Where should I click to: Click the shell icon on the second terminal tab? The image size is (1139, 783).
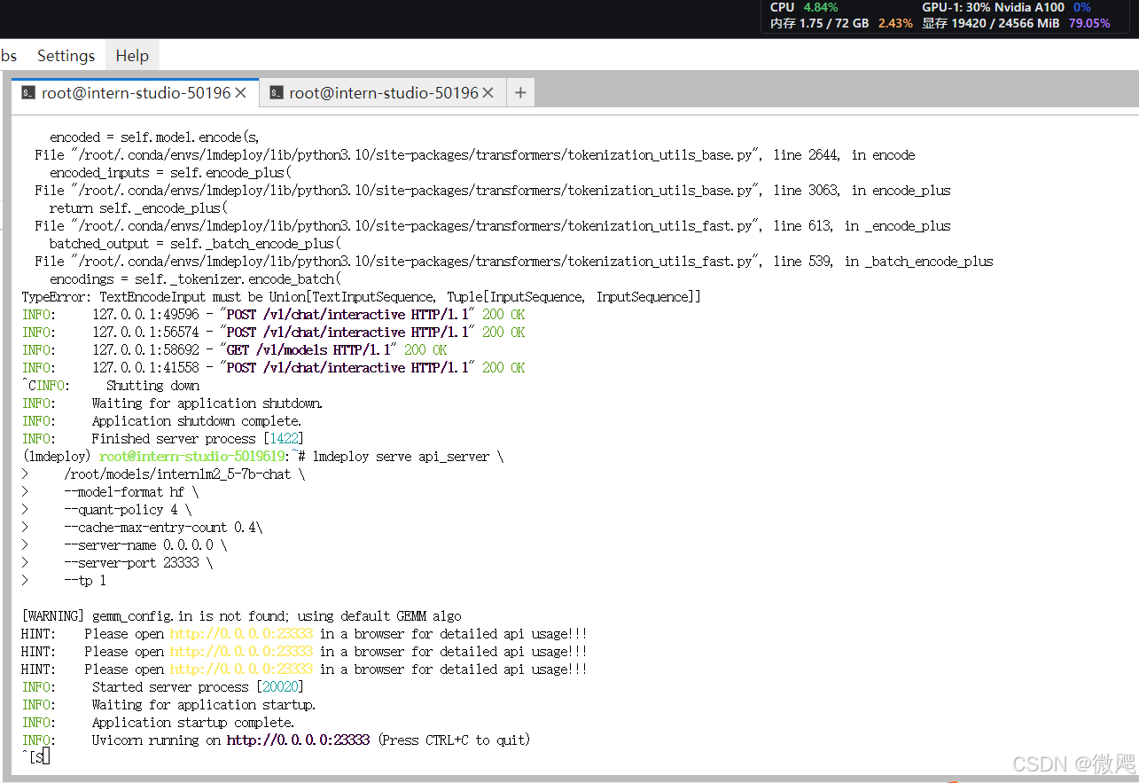click(275, 91)
